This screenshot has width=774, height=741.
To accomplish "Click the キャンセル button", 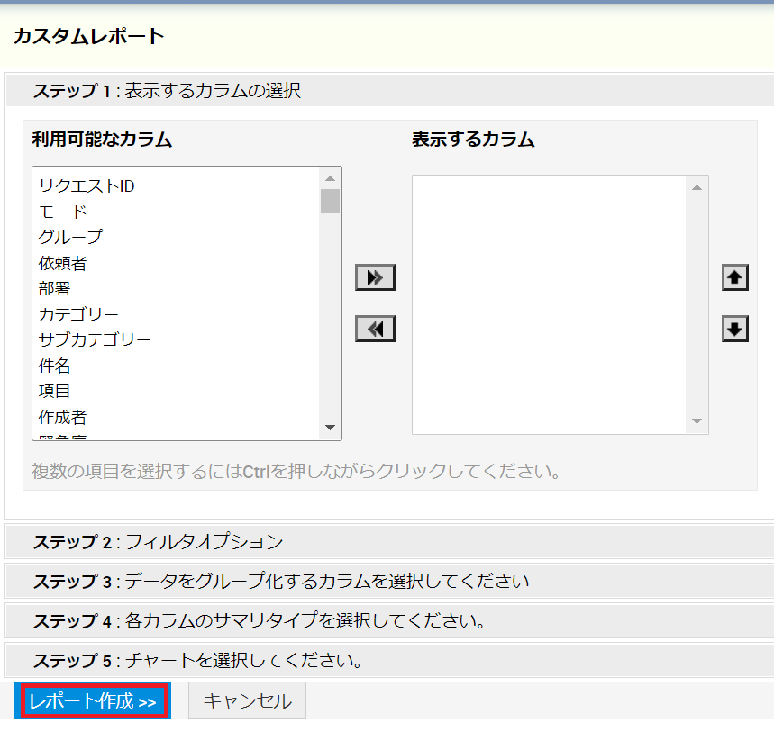I will (247, 700).
